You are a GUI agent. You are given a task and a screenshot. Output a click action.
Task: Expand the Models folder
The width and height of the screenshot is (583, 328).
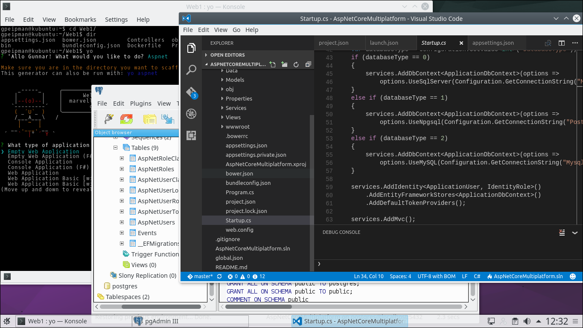pyautogui.click(x=222, y=80)
